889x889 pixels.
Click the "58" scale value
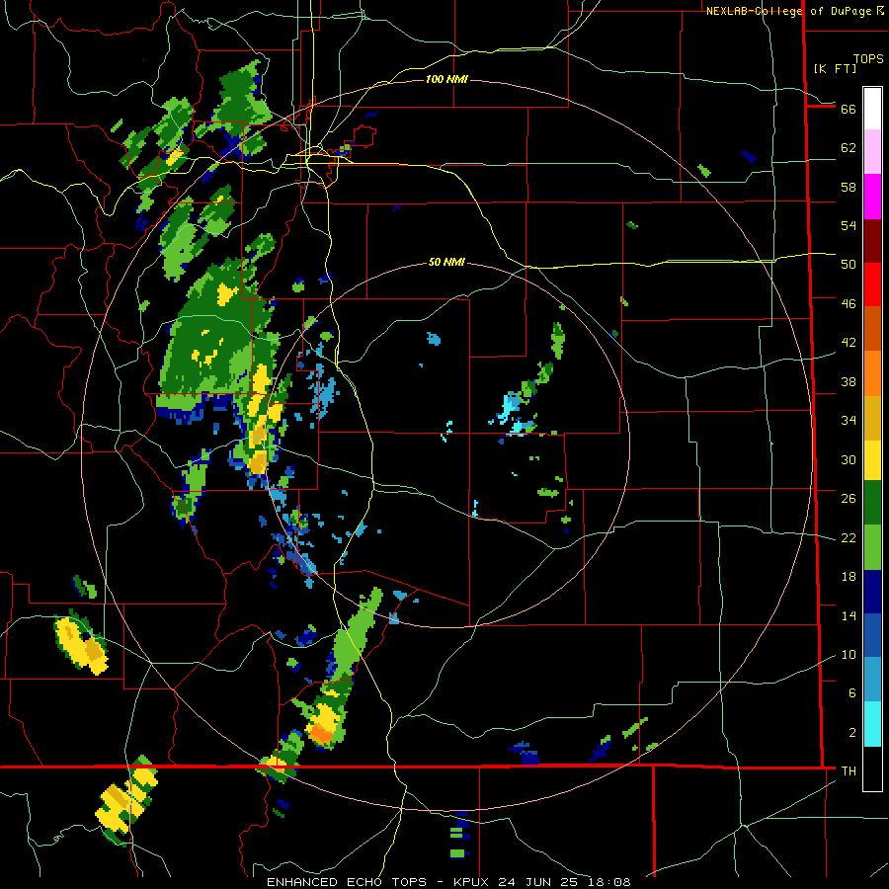tap(849, 187)
